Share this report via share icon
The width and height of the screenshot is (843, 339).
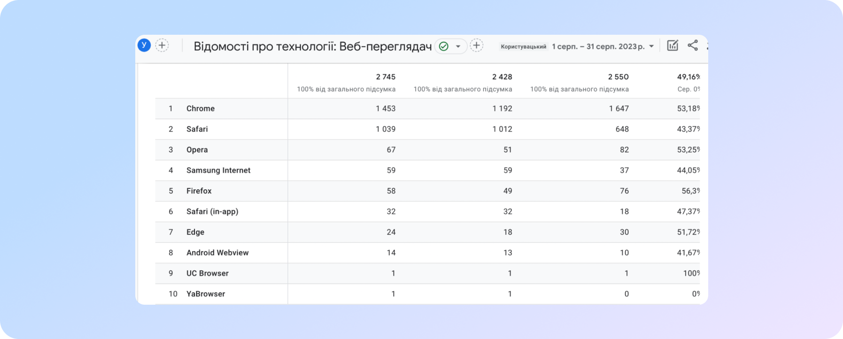(693, 46)
